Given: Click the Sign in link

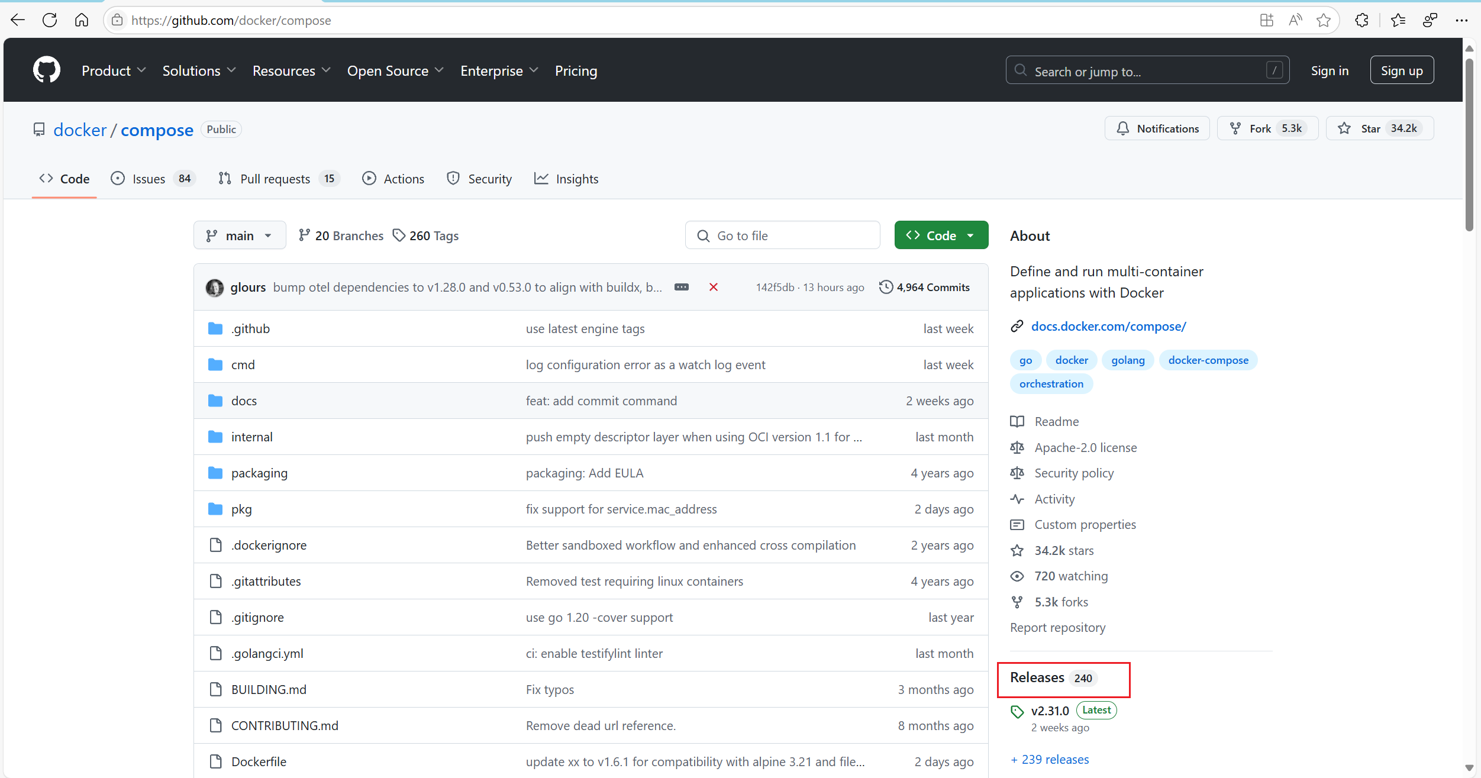Looking at the screenshot, I should pyautogui.click(x=1330, y=71).
